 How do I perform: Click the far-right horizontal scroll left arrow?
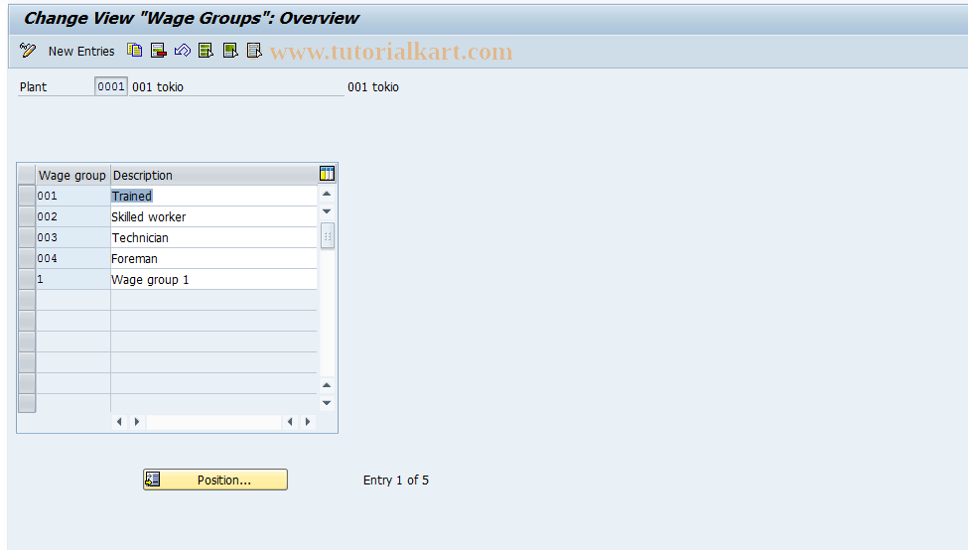(290, 422)
